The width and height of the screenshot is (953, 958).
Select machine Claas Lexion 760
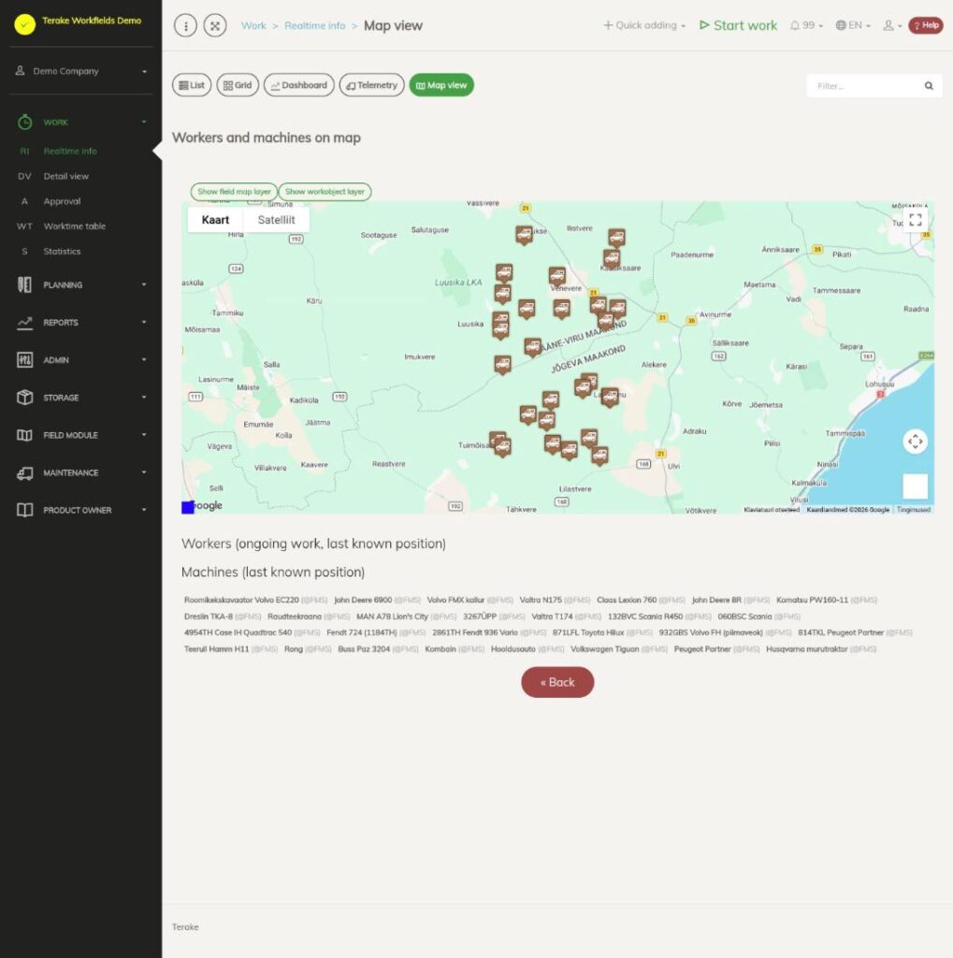[x=627, y=600]
